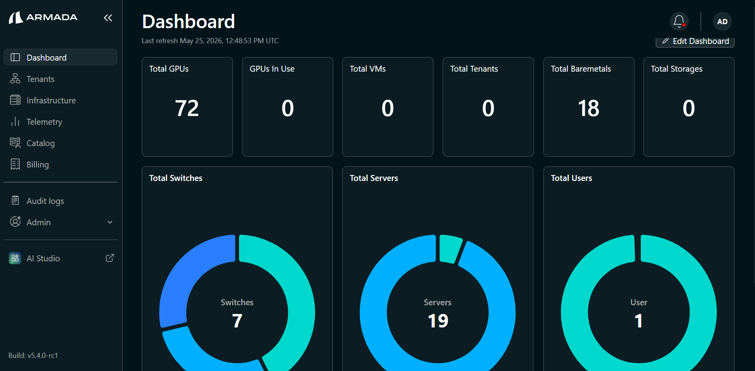
Task: Click the Dashboard page heading
Action: (x=188, y=21)
